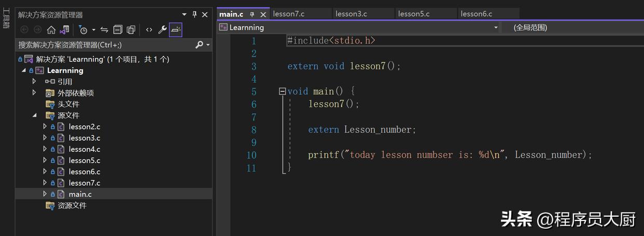Collapse the 源文件 folder

35,115
